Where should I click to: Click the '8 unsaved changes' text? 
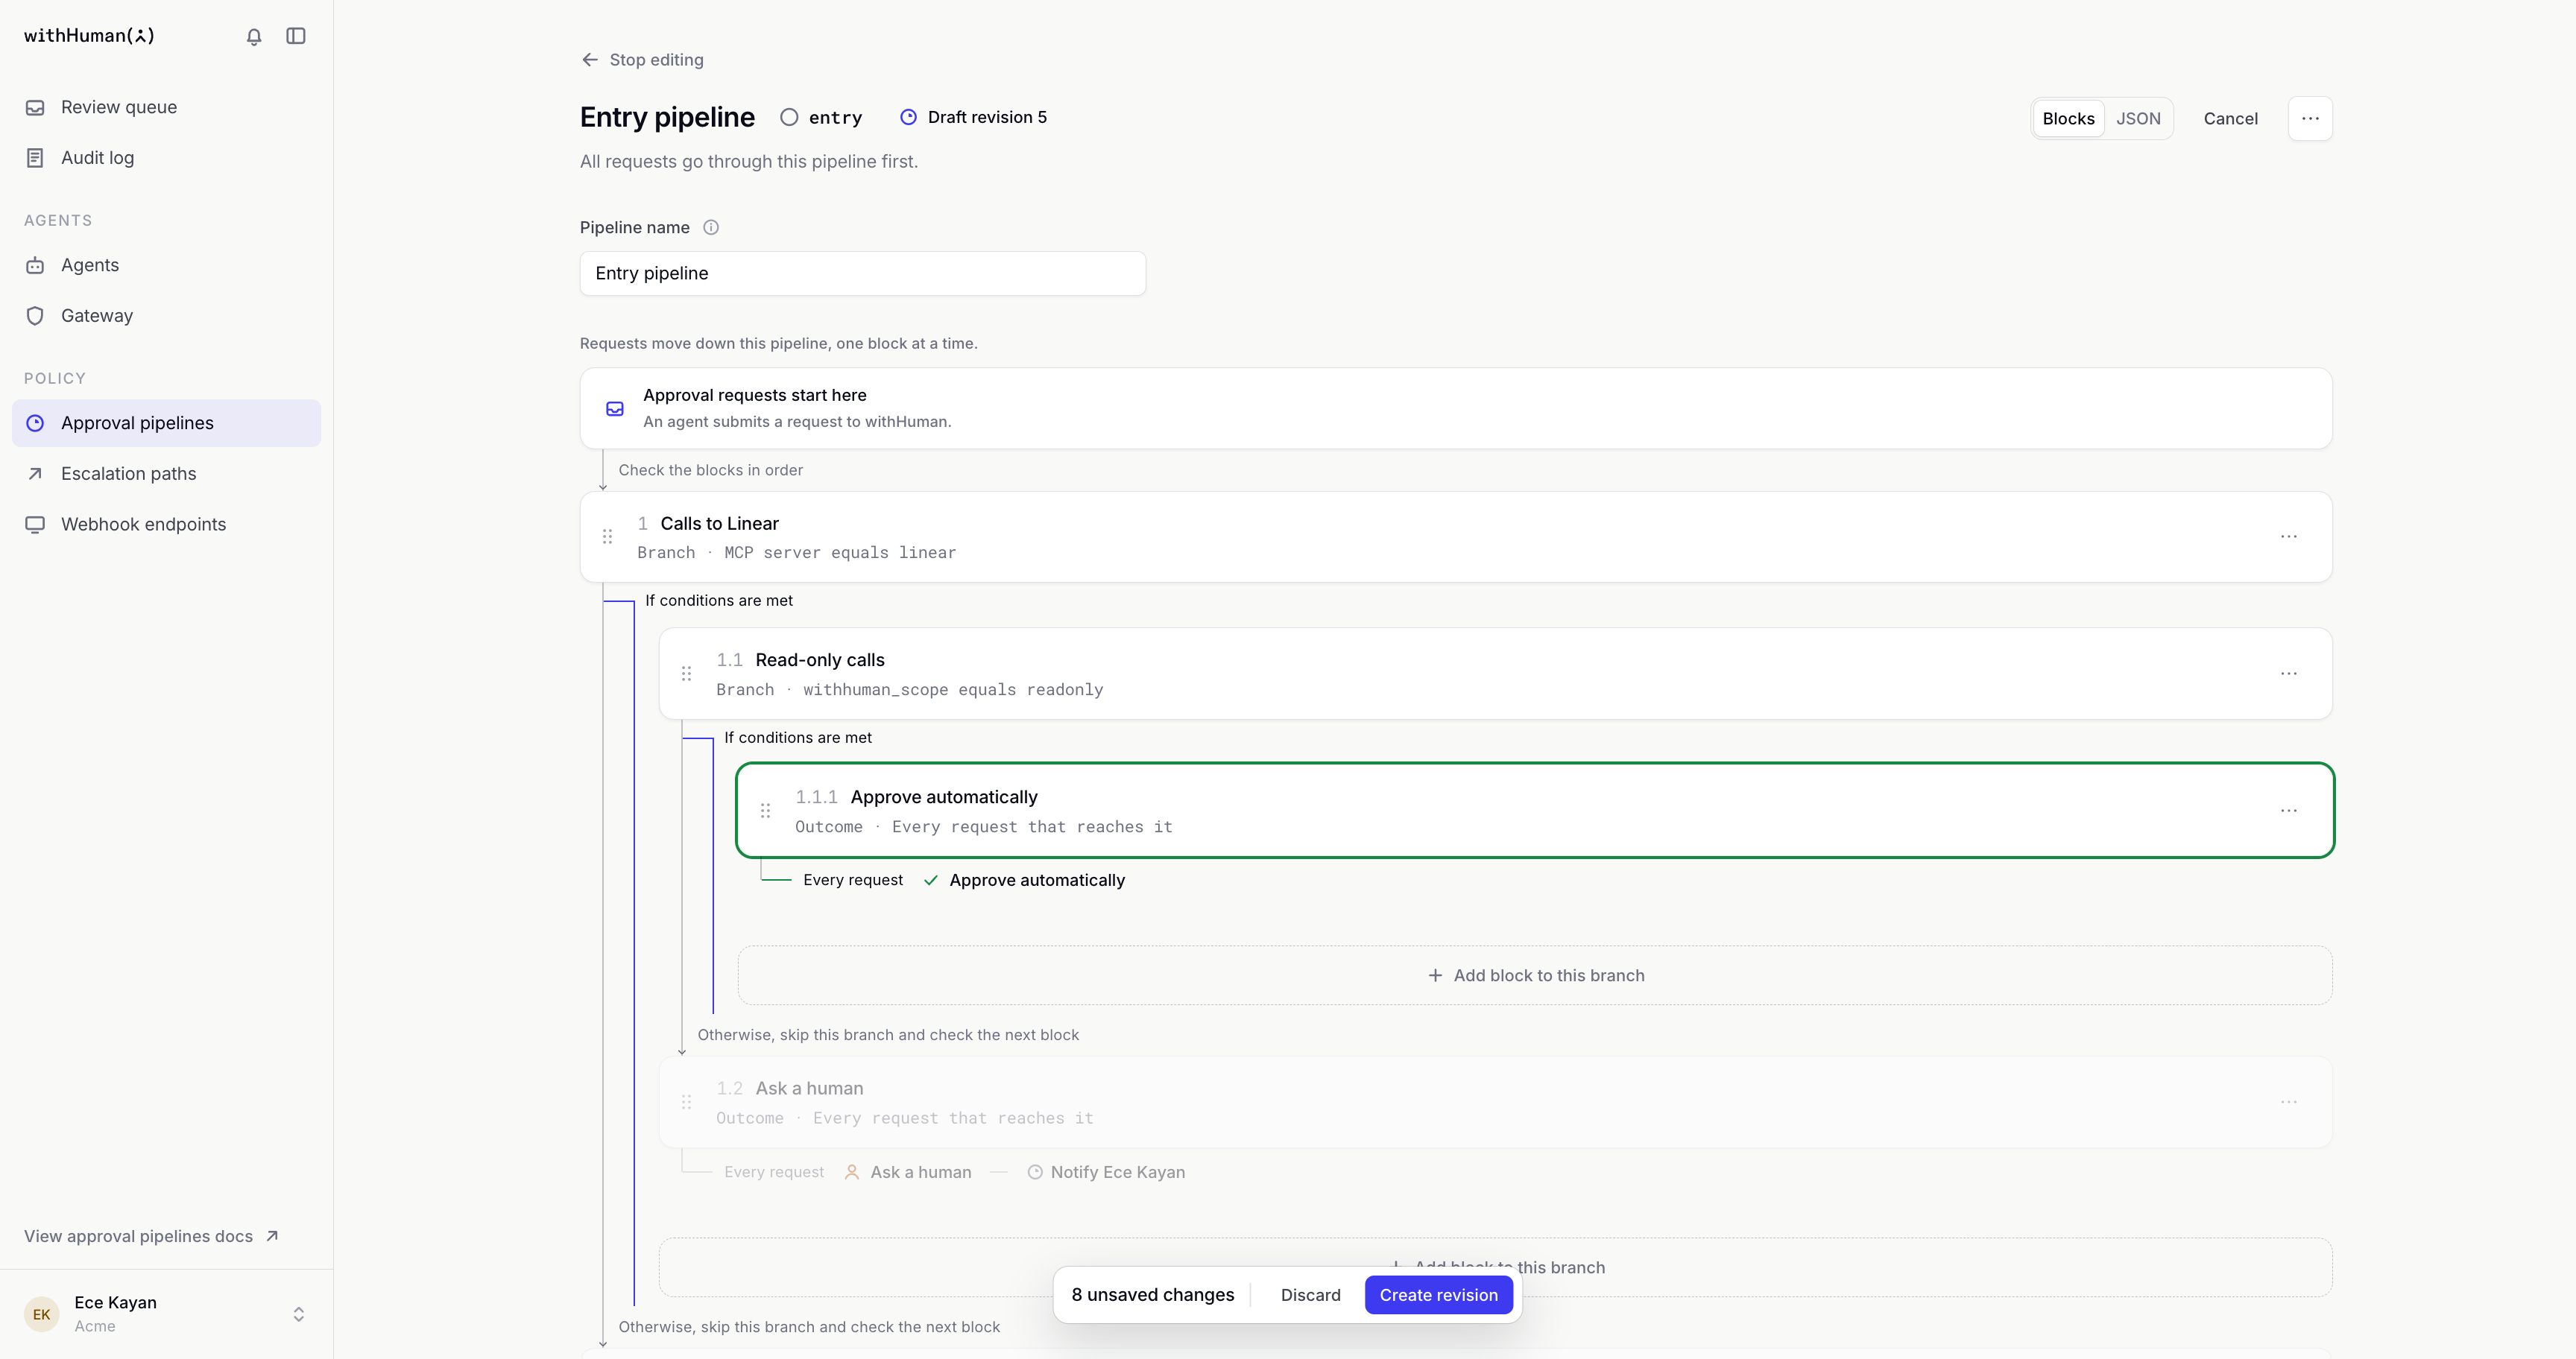pos(1153,1295)
